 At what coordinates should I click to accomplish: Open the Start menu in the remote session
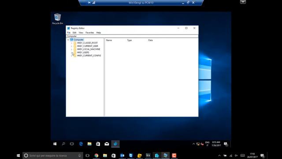point(55,144)
